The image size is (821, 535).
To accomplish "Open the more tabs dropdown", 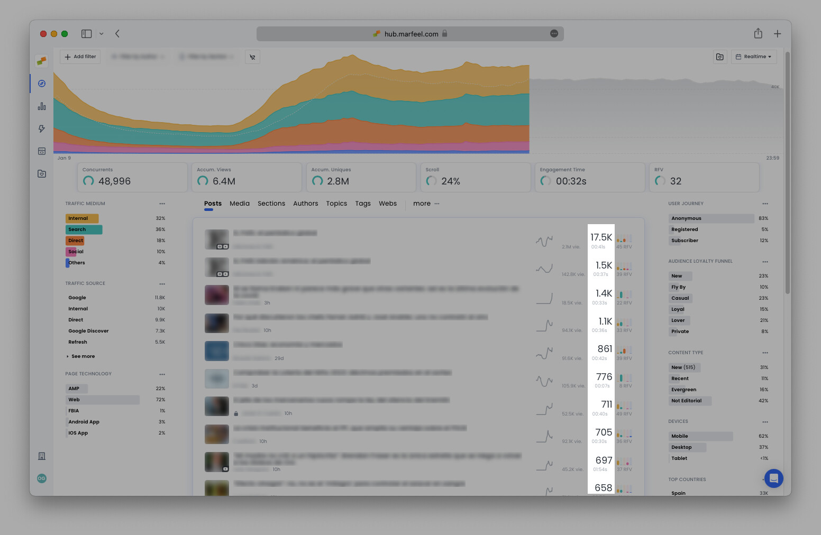I will click(422, 204).
